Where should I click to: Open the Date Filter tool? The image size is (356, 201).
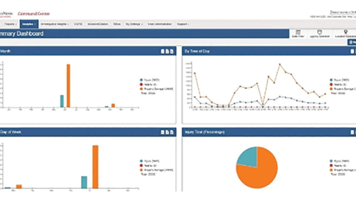[298, 33]
